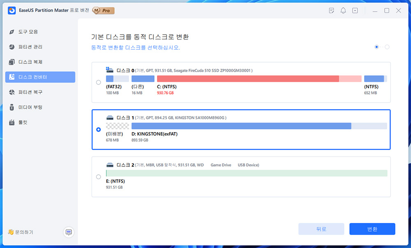Viewport: 411px width, 248px height.
Task: Click the 893.59 GB size text
Action: [x=140, y=140]
